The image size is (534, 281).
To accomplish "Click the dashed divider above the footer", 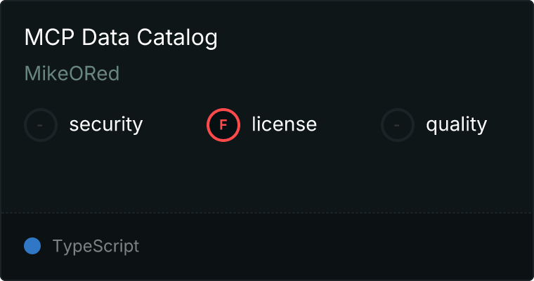I will [267, 212].
